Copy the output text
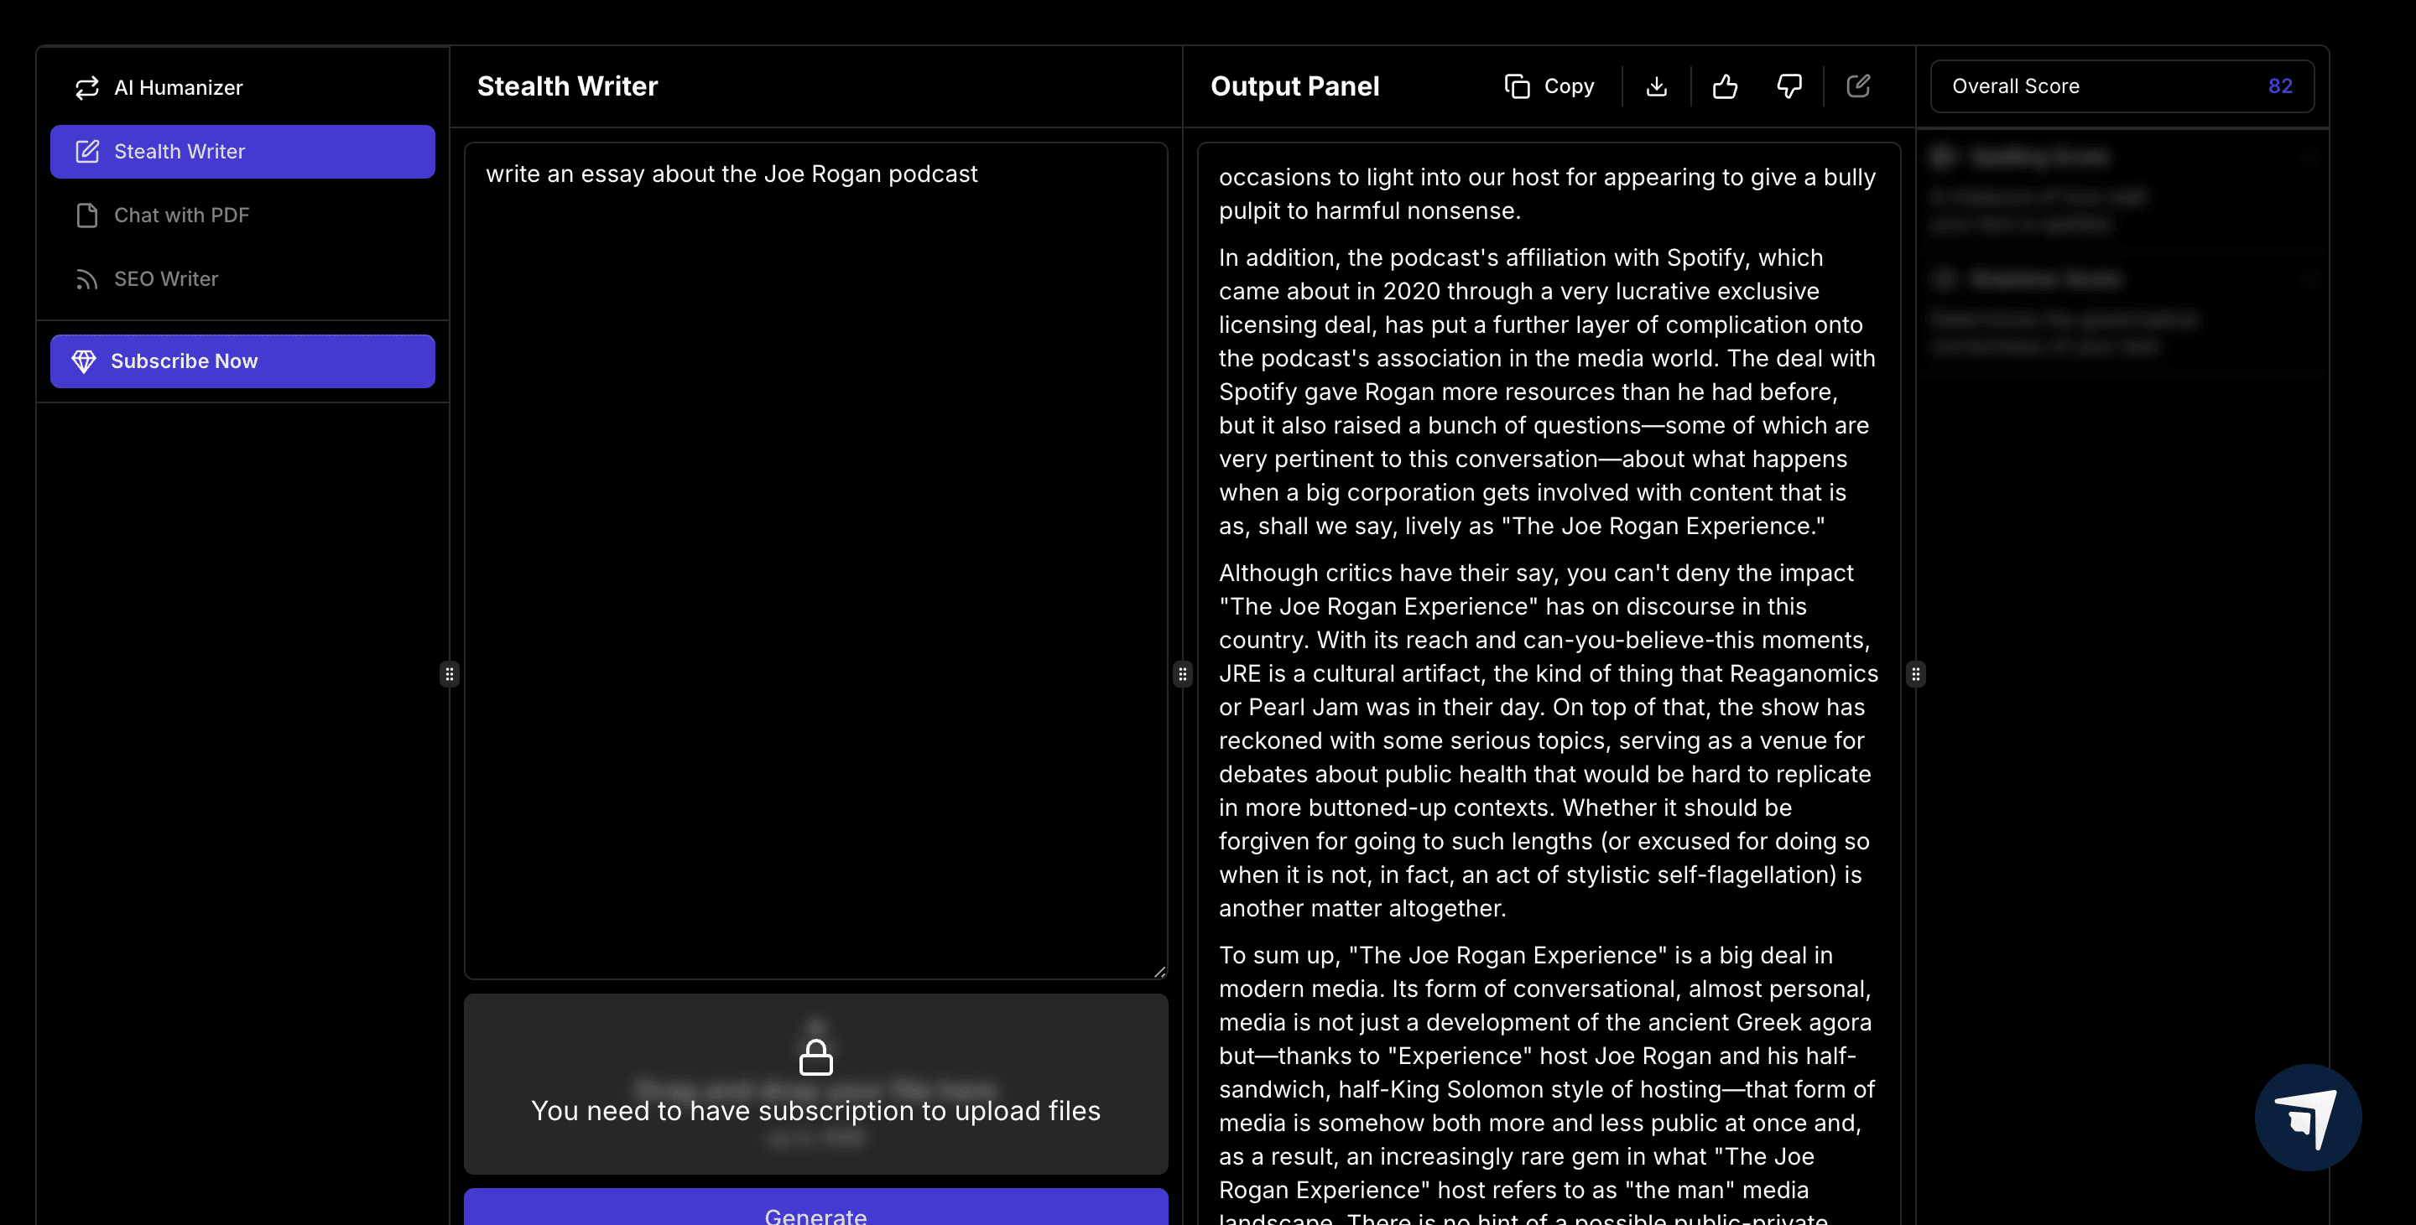 [1549, 86]
